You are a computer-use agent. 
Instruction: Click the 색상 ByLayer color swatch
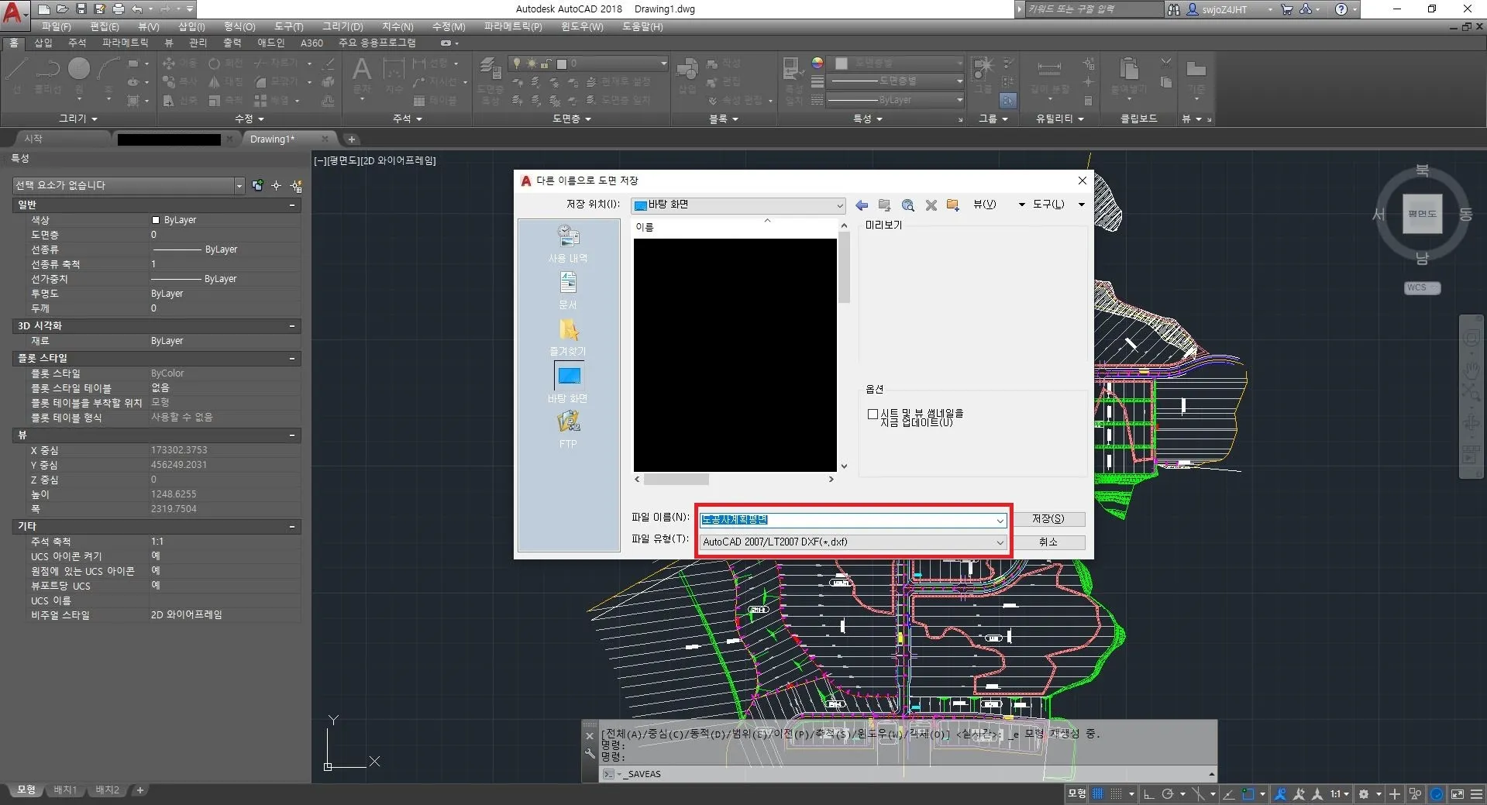pyautogui.click(x=156, y=220)
